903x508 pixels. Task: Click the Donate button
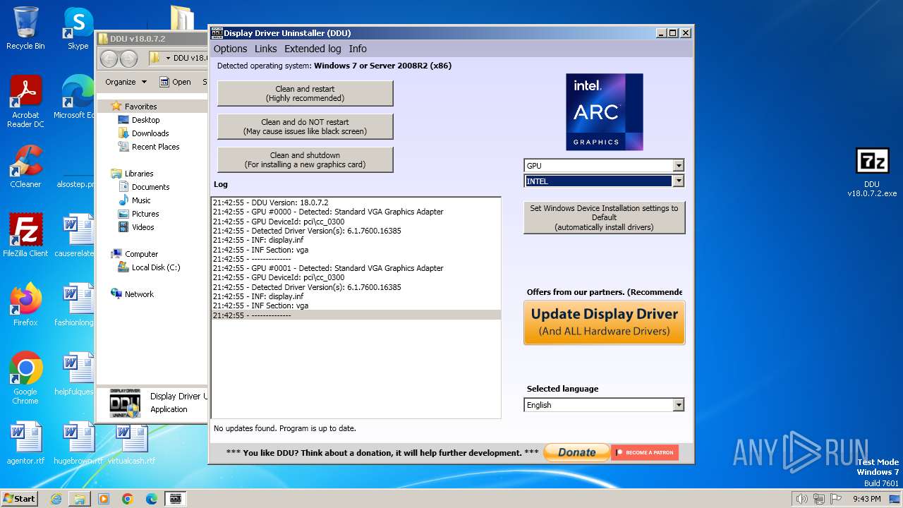(576, 452)
